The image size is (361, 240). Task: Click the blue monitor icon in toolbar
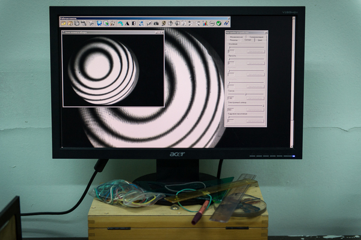pyautogui.click(x=99, y=23)
